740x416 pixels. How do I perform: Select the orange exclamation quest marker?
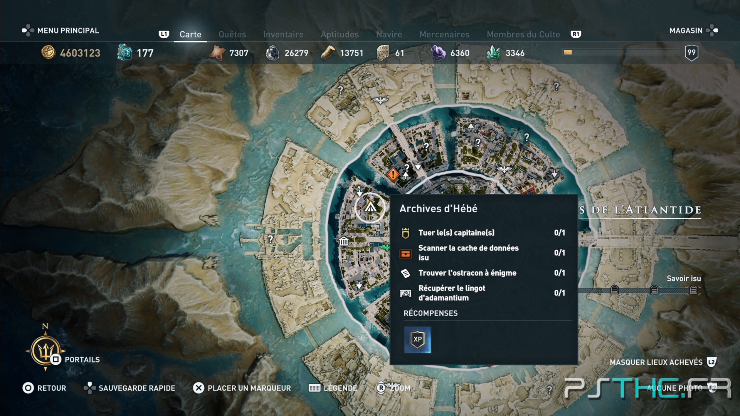point(393,174)
